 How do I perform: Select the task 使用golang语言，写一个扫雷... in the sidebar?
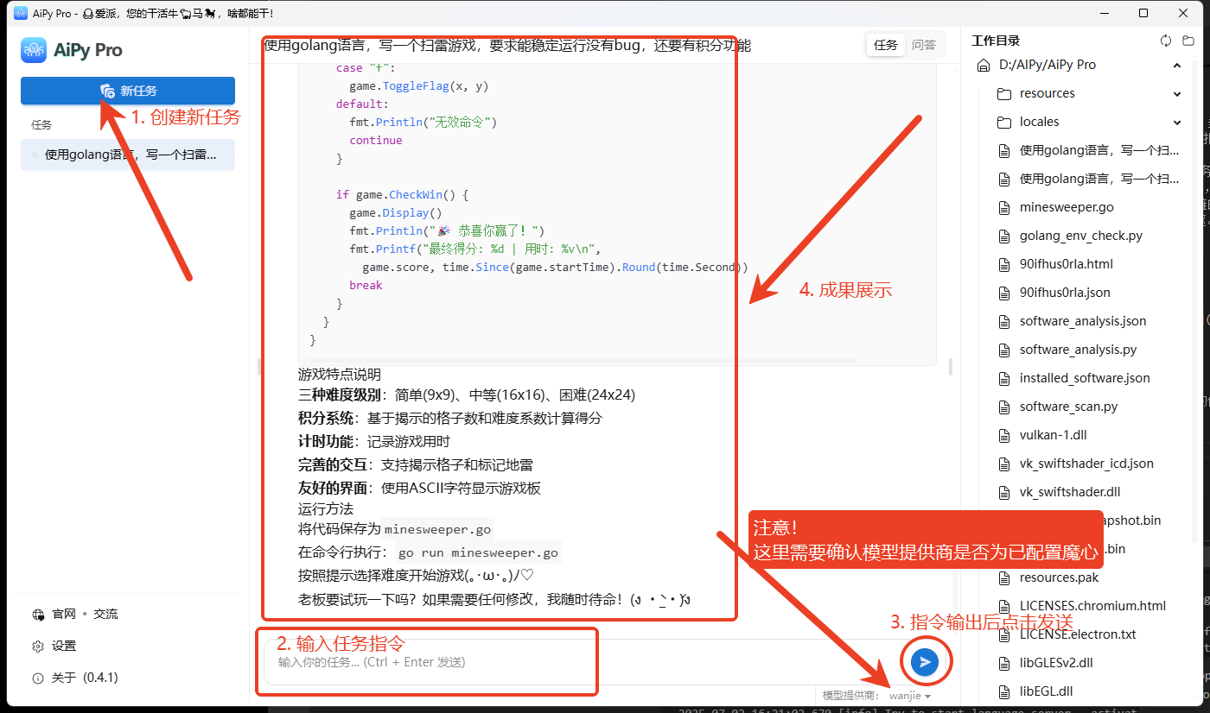pyautogui.click(x=128, y=155)
